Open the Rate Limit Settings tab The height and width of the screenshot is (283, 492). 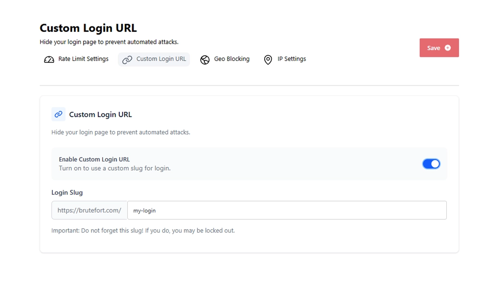(x=76, y=59)
